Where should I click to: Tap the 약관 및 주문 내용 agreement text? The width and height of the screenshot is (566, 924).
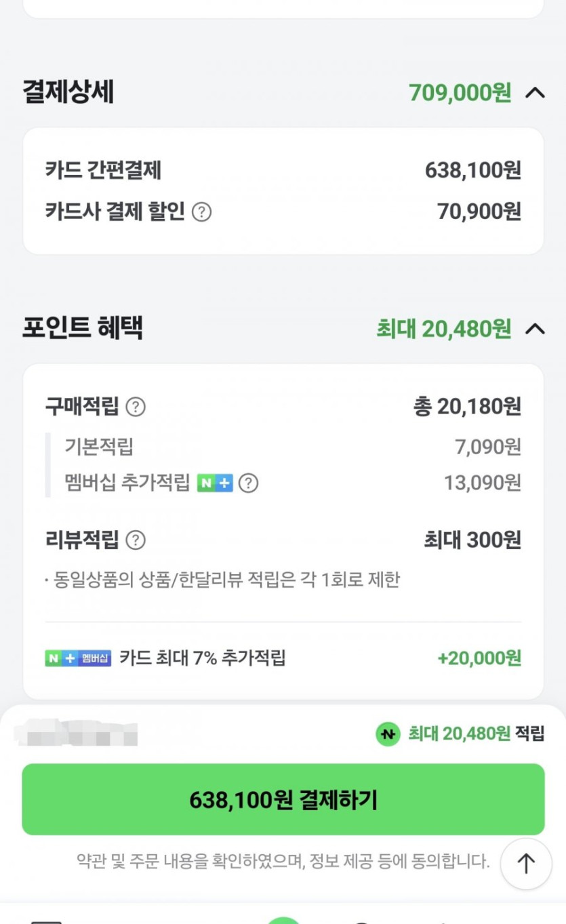click(x=283, y=862)
